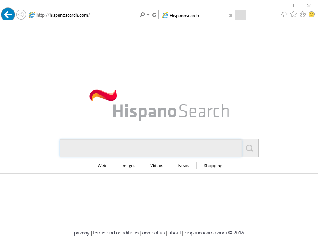The image size is (318, 246).
Task: Close the Hispanosearch tab
Action: click(x=231, y=15)
